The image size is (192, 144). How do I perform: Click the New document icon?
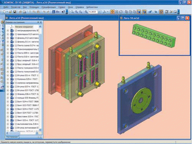point(4,12)
